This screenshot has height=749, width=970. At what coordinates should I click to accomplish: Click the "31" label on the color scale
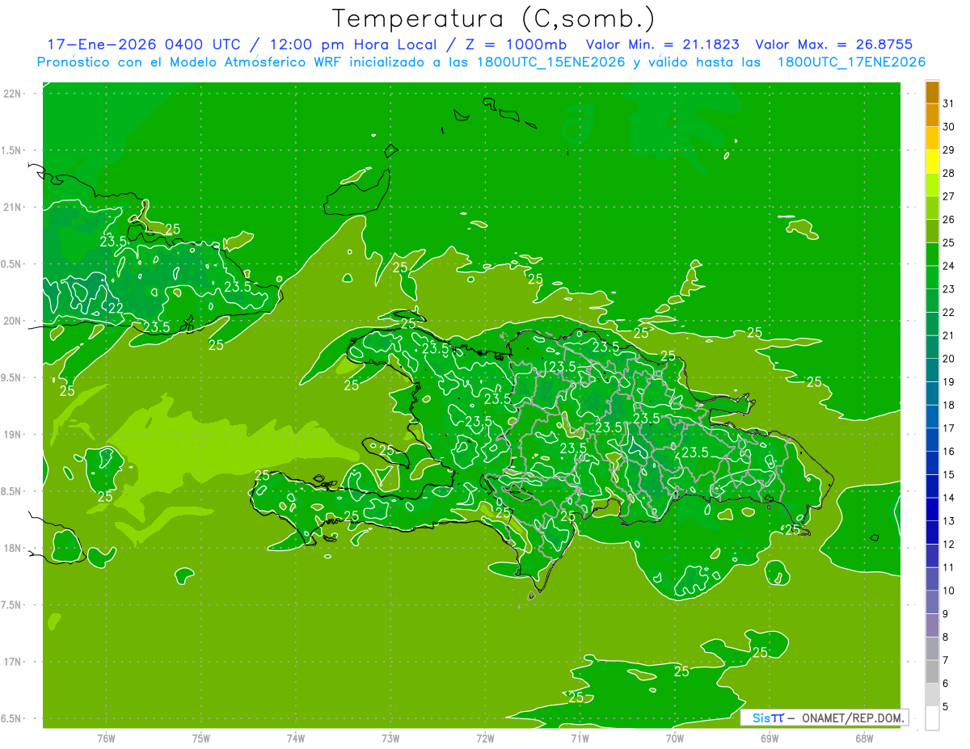coord(949,103)
